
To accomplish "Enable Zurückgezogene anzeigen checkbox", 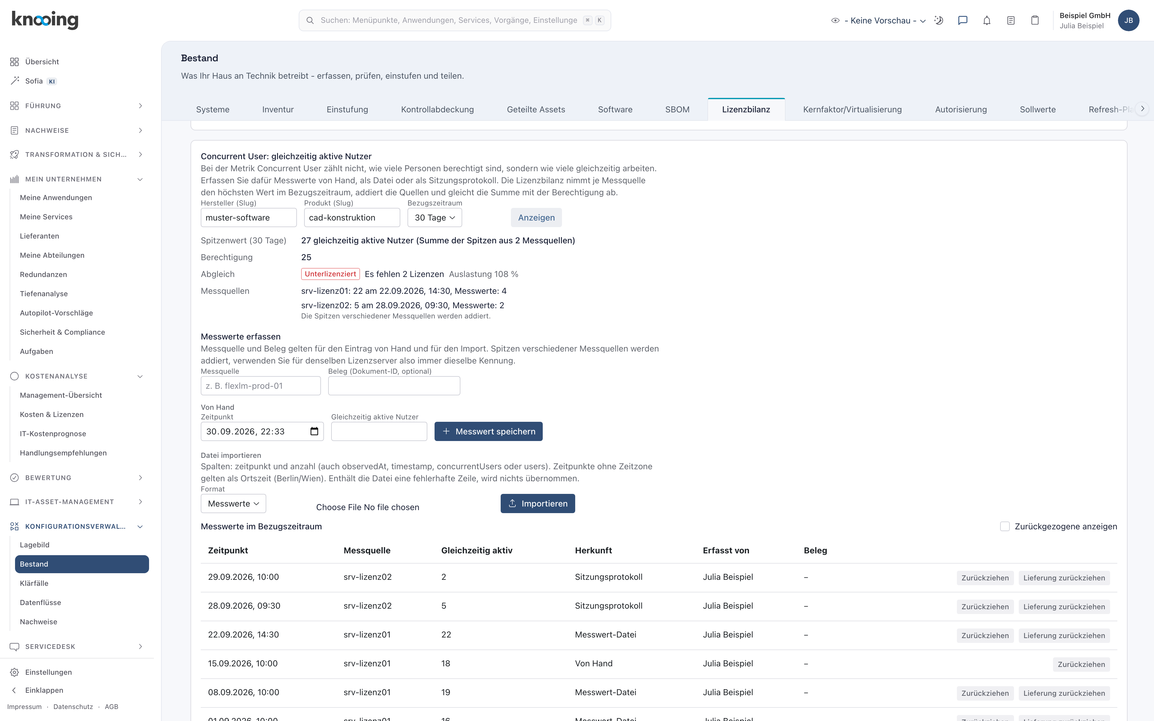I will click(x=1005, y=526).
